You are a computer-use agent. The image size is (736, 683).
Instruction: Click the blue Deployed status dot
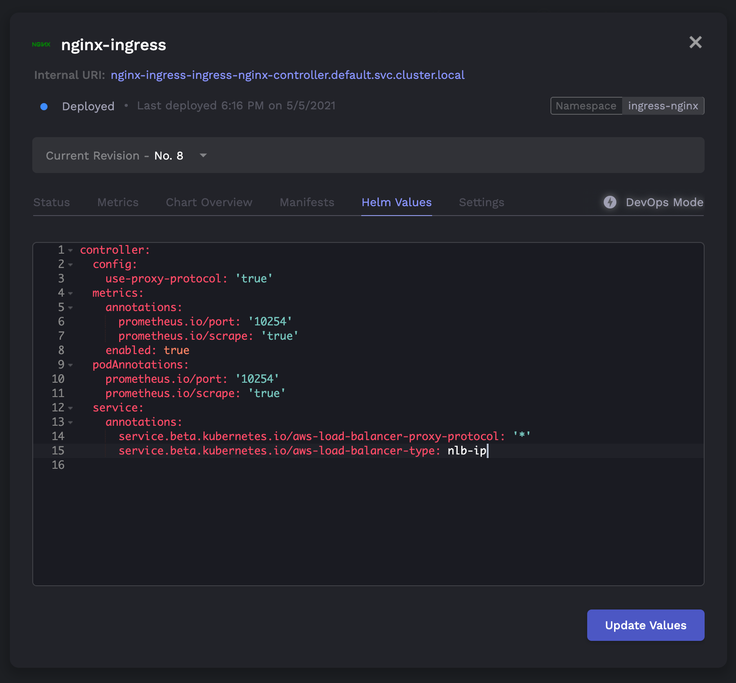tap(44, 106)
